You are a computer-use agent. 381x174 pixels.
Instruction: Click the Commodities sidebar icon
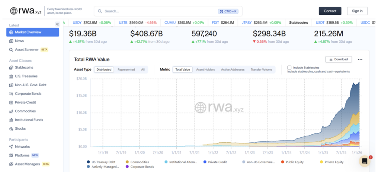[x=11, y=111]
